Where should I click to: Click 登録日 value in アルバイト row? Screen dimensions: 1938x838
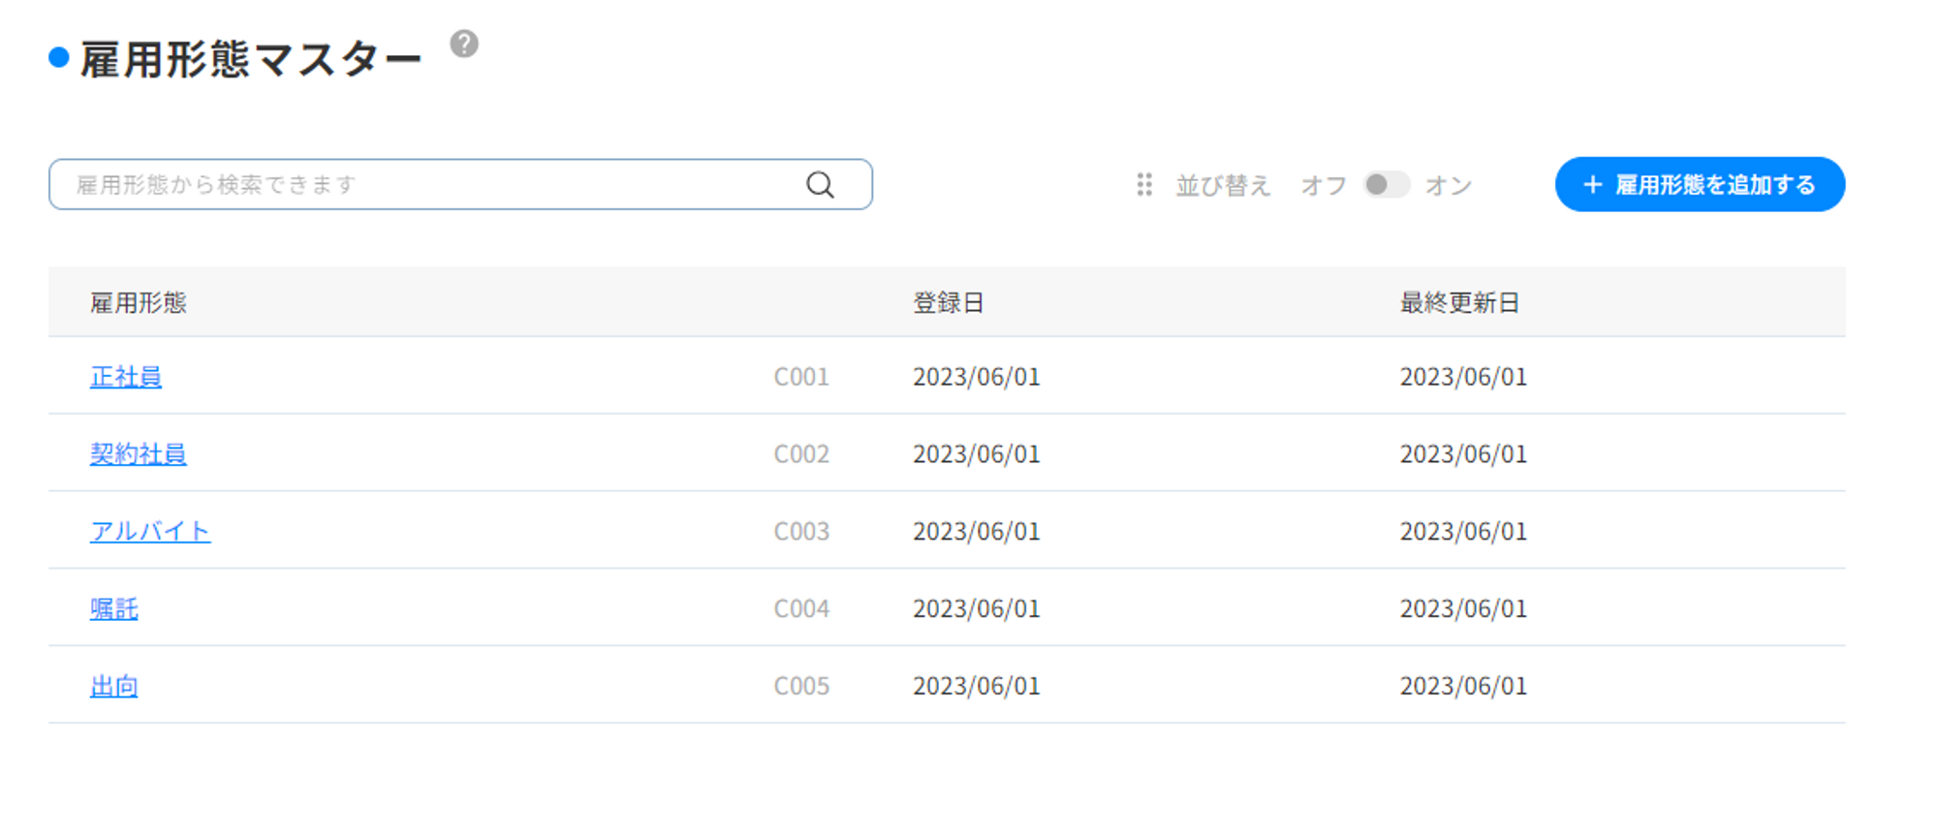pos(977,532)
